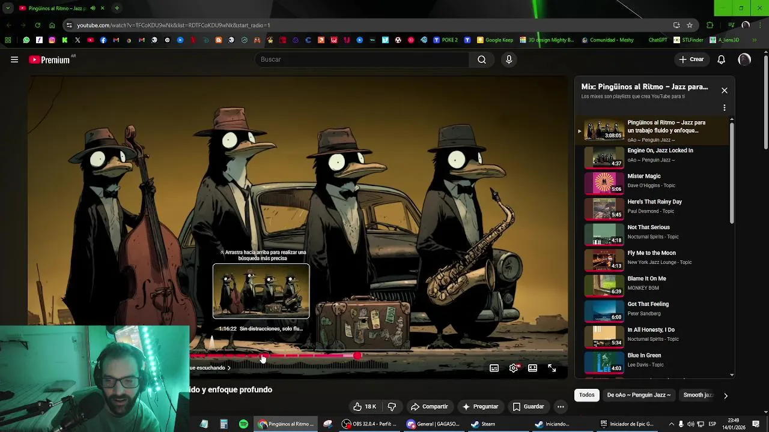Screen dimensions: 769x432
Task: Enter fullscreen mode in the player
Action: tap(552, 368)
